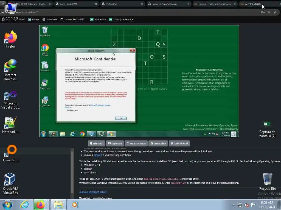Open wick editor bookmark
Viewport: 281px width, 210px height.
point(98,19)
